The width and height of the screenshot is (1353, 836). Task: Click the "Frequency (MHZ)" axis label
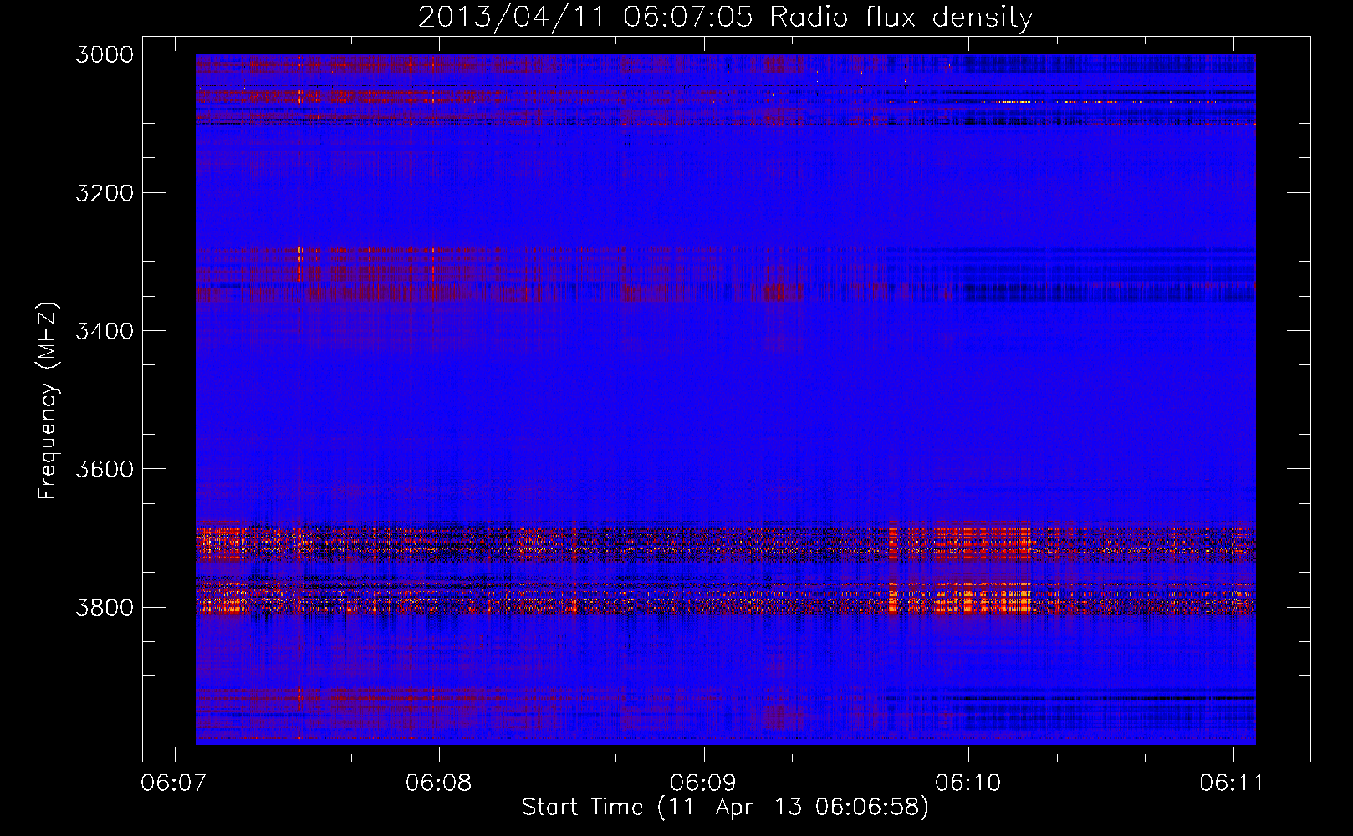(48, 400)
